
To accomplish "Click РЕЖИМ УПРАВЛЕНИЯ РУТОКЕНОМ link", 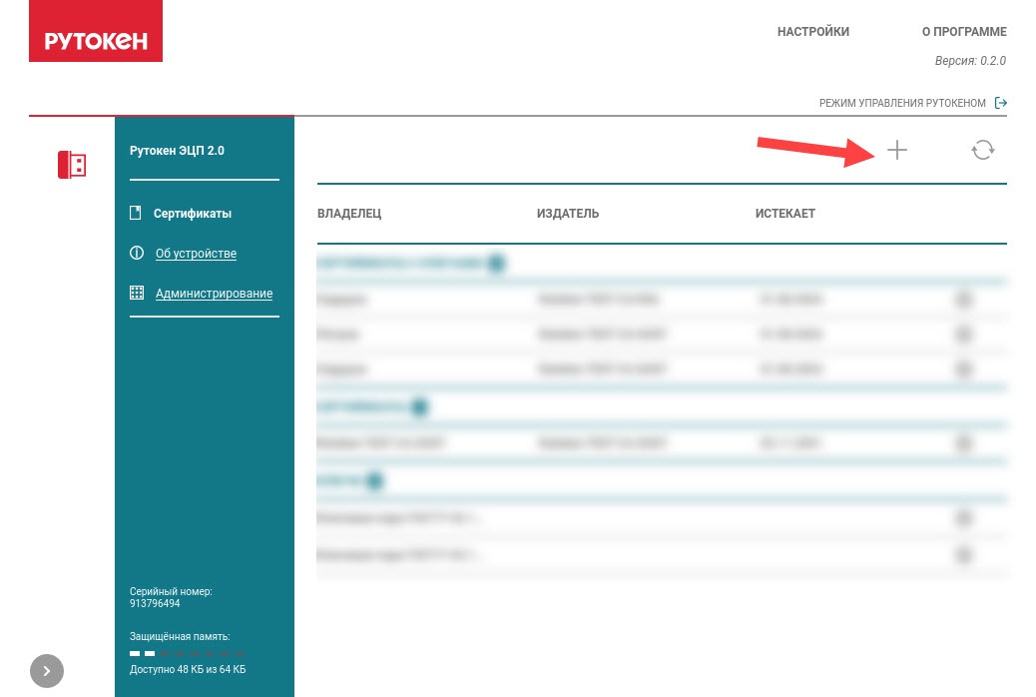I will pyautogui.click(x=902, y=103).
